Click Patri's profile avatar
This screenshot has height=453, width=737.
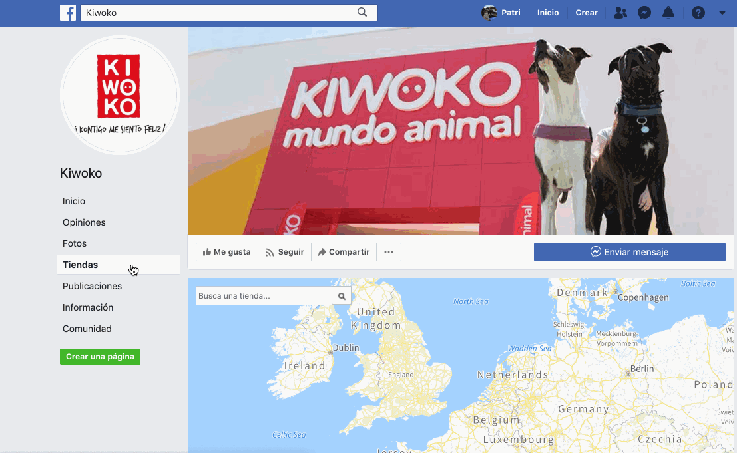click(x=489, y=13)
